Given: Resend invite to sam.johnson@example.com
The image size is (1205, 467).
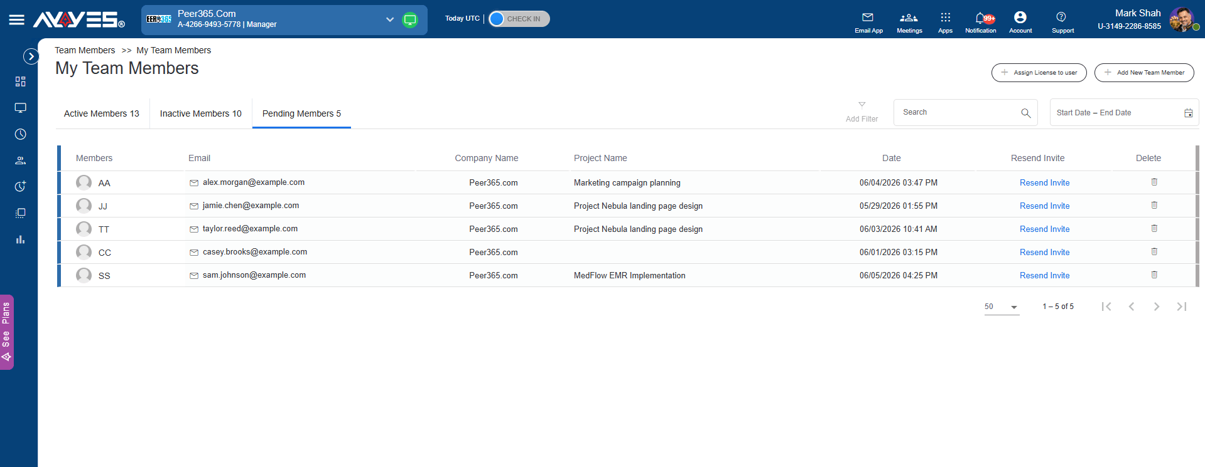Looking at the screenshot, I should pyautogui.click(x=1044, y=276).
